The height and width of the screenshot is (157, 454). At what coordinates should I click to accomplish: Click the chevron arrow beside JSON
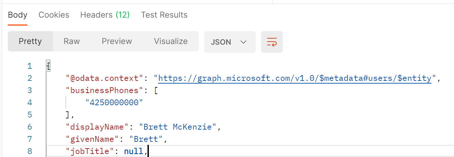pyautogui.click(x=243, y=42)
